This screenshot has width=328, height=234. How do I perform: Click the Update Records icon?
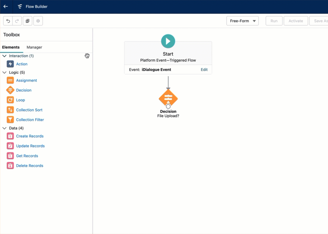pyautogui.click(x=10, y=146)
